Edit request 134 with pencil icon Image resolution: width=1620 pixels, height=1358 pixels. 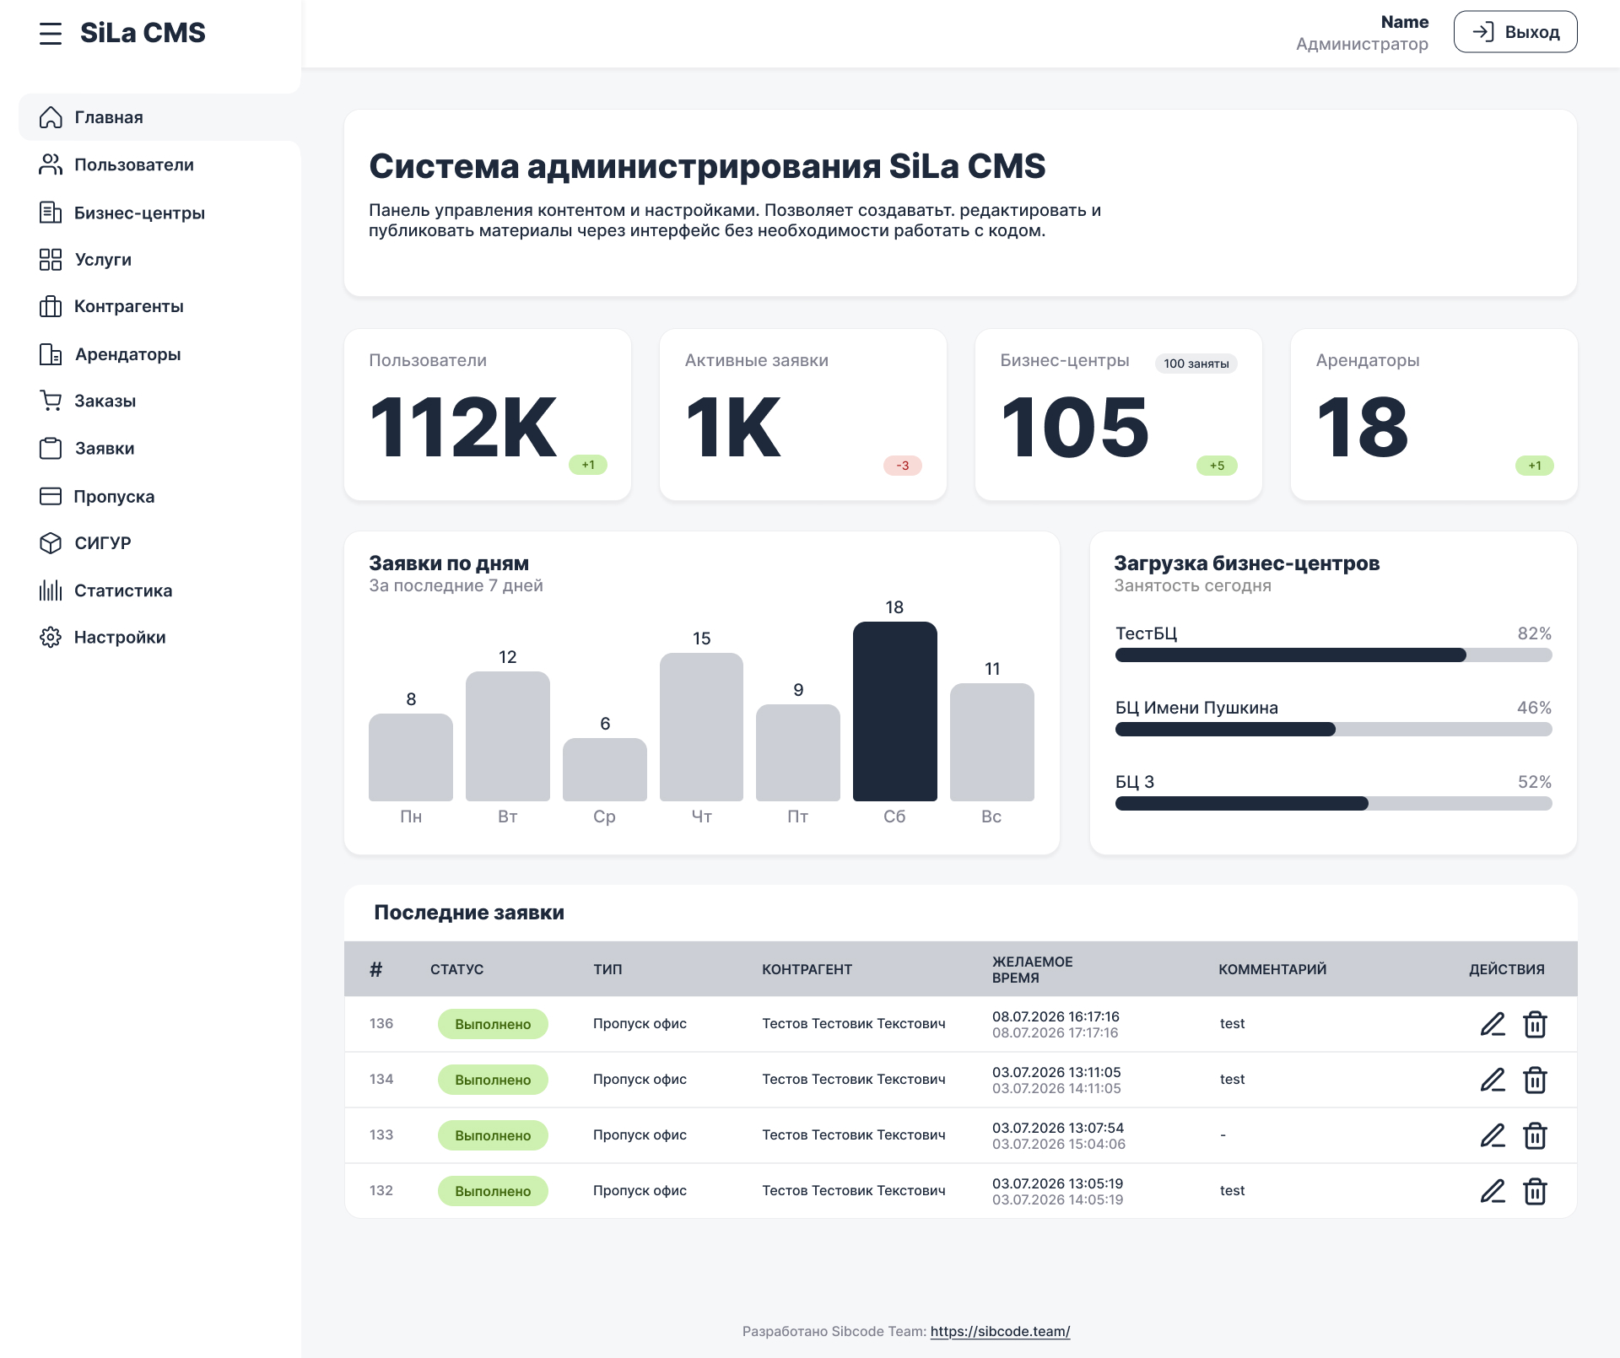coord(1493,1080)
